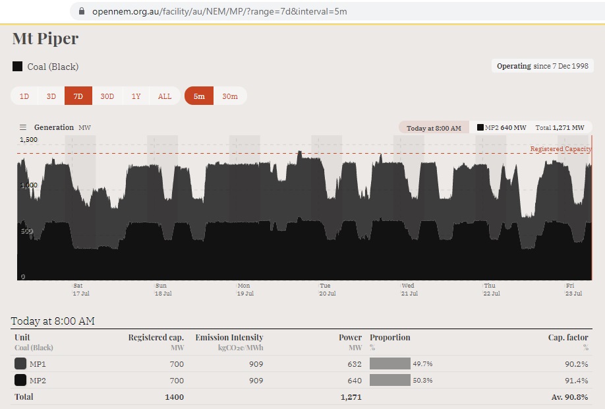Select the MP2 unit name
This screenshot has width=605, height=409.
pos(38,381)
